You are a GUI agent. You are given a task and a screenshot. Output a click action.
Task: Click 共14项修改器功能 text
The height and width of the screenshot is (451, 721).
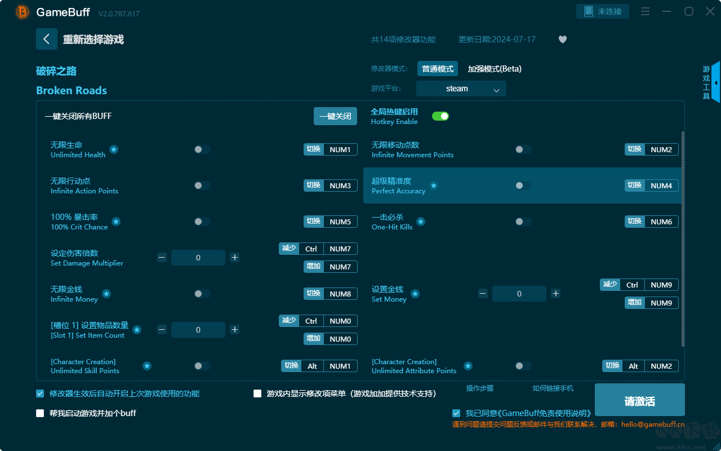tap(403, 39)
